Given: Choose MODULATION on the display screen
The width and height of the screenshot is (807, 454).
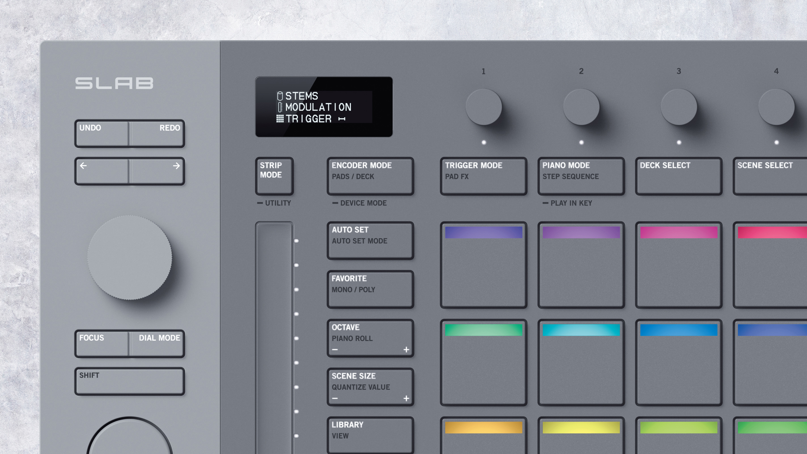Looking at the screenshot, I should [x=318, y=107].
